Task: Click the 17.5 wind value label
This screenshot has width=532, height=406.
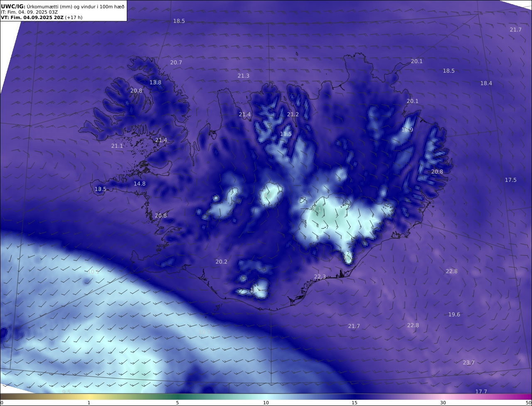Action: point(511,180)
